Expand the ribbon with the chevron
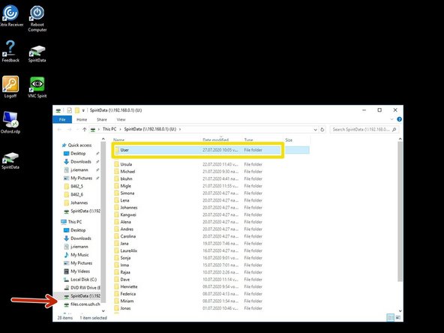 coord(392,119)
